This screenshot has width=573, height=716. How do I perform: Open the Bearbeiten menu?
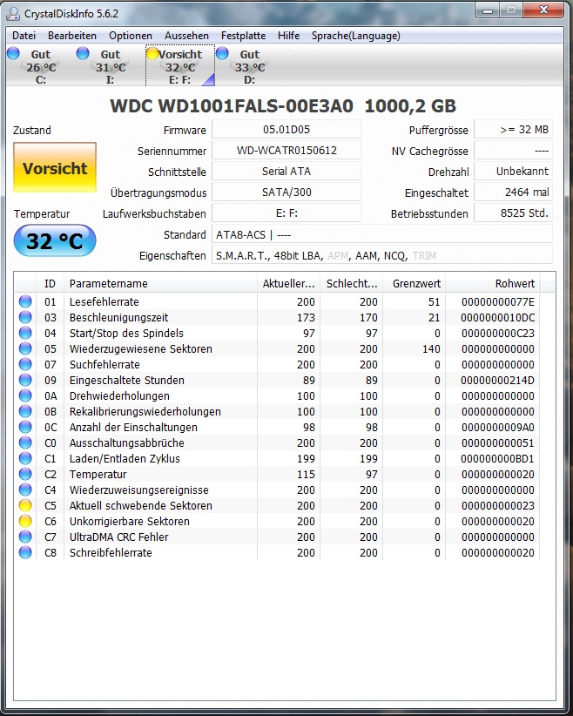[72, 36]
